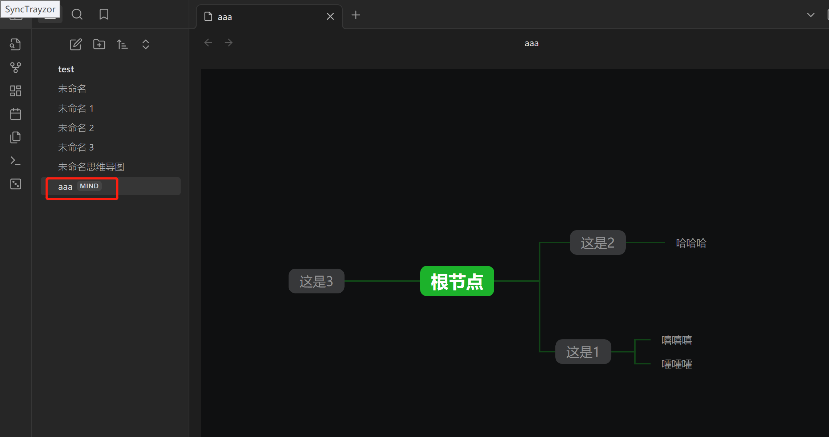Screen dimensions: 829x437
Task: Click the random note dice icon
Action: click(x=16, y=184)
